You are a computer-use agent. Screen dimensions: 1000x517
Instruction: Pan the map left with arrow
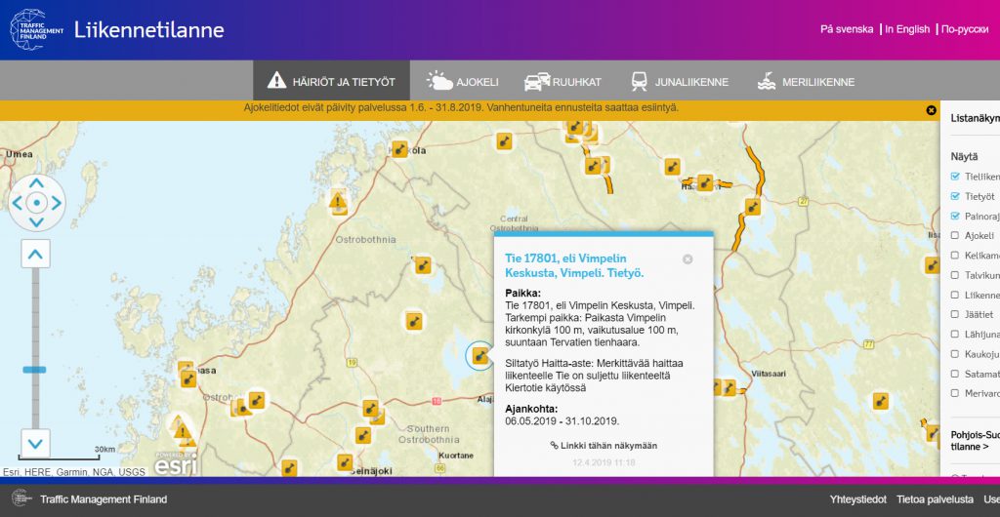click(18, 203)
